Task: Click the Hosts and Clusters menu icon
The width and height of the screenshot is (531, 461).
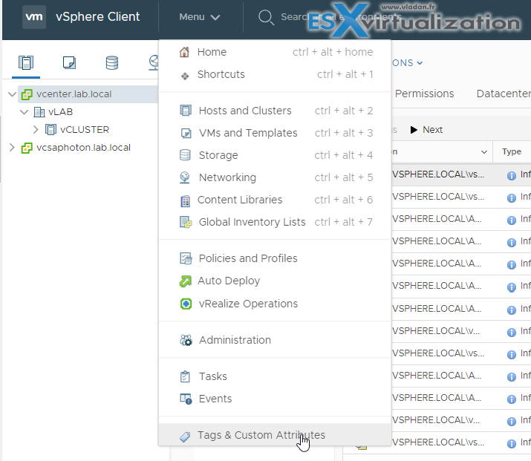Action: point(185,111)
